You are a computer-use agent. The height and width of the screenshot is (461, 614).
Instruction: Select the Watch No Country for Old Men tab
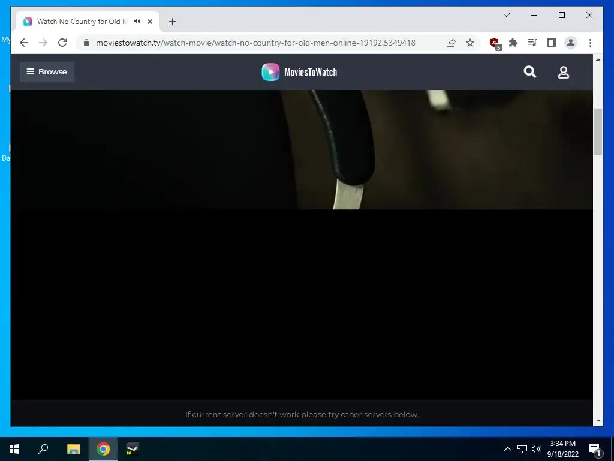(88, 22)
